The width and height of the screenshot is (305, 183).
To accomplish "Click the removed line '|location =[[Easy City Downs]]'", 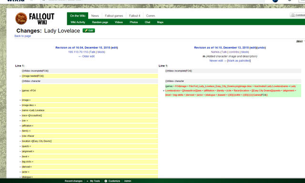I will [90, 141].
